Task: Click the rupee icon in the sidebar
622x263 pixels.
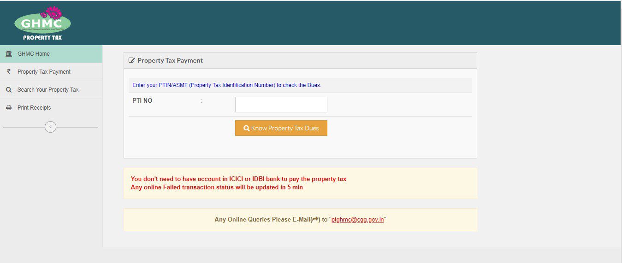Action: 8,71
